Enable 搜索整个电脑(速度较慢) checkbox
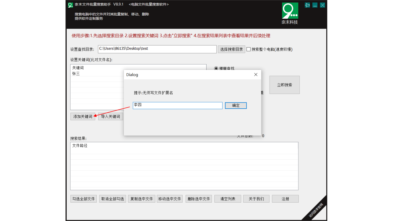This screenshot has width=393, height=221. [249, 49]
